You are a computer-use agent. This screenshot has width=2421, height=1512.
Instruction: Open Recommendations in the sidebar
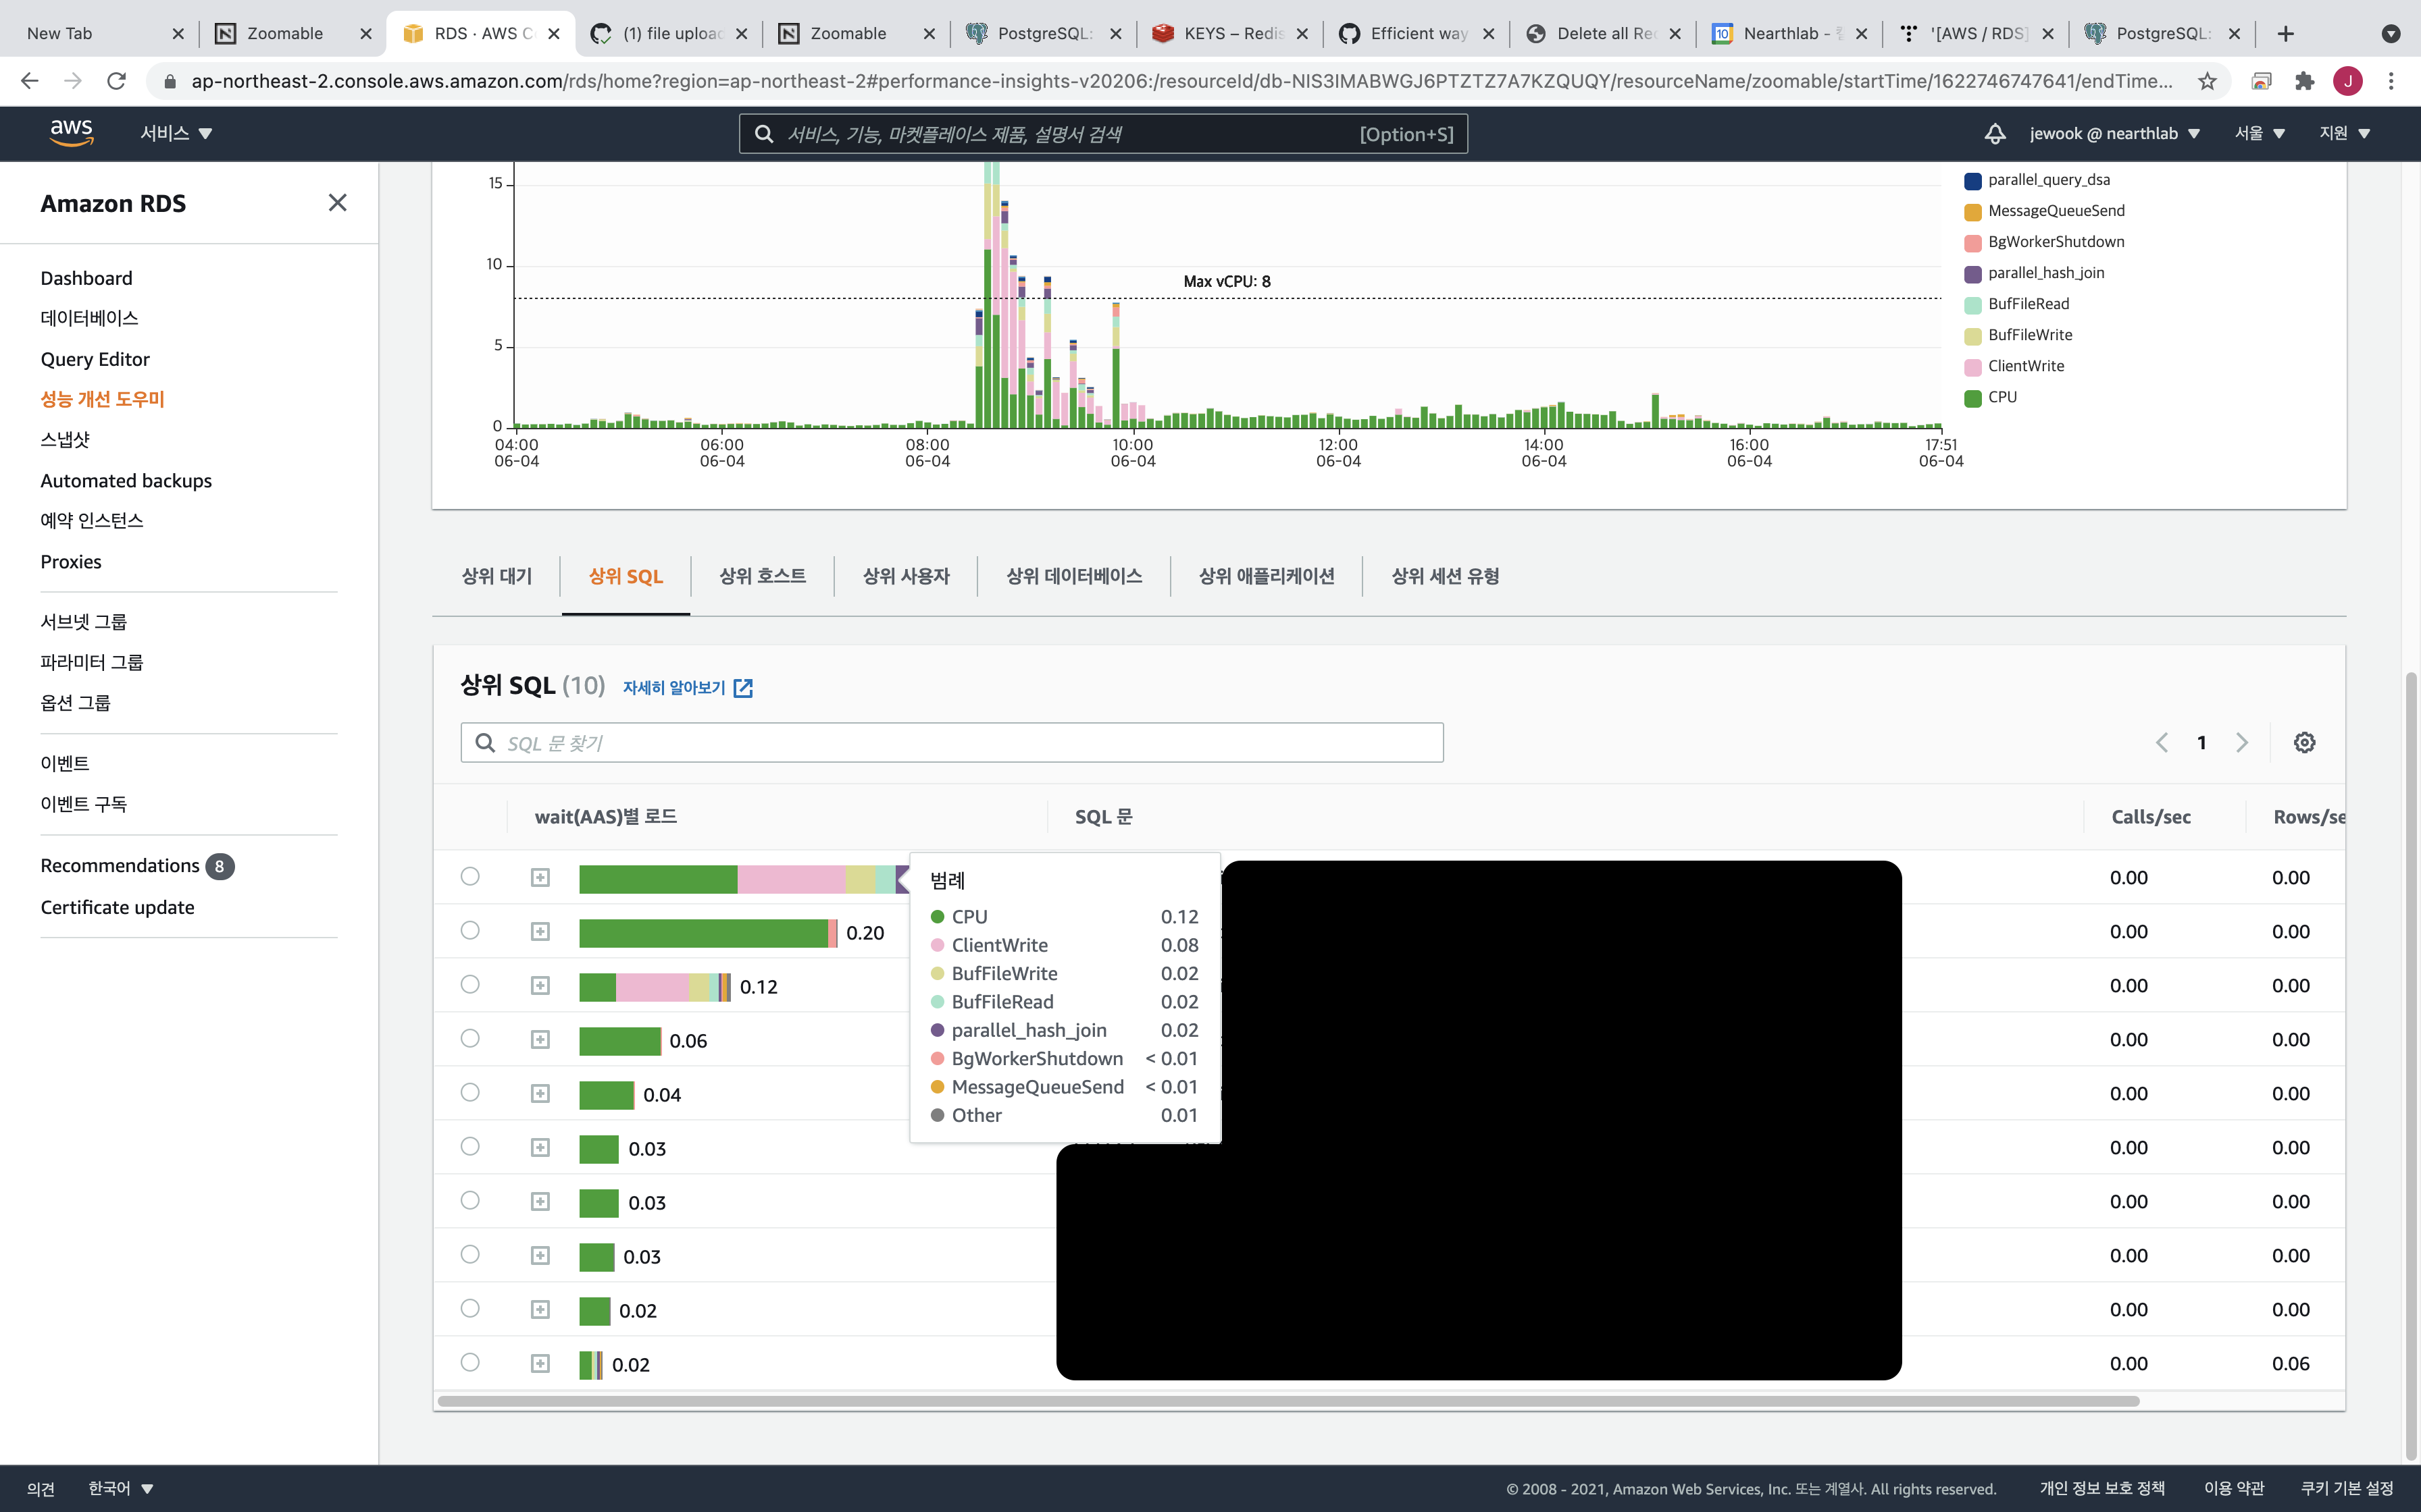tap(120, 866)
